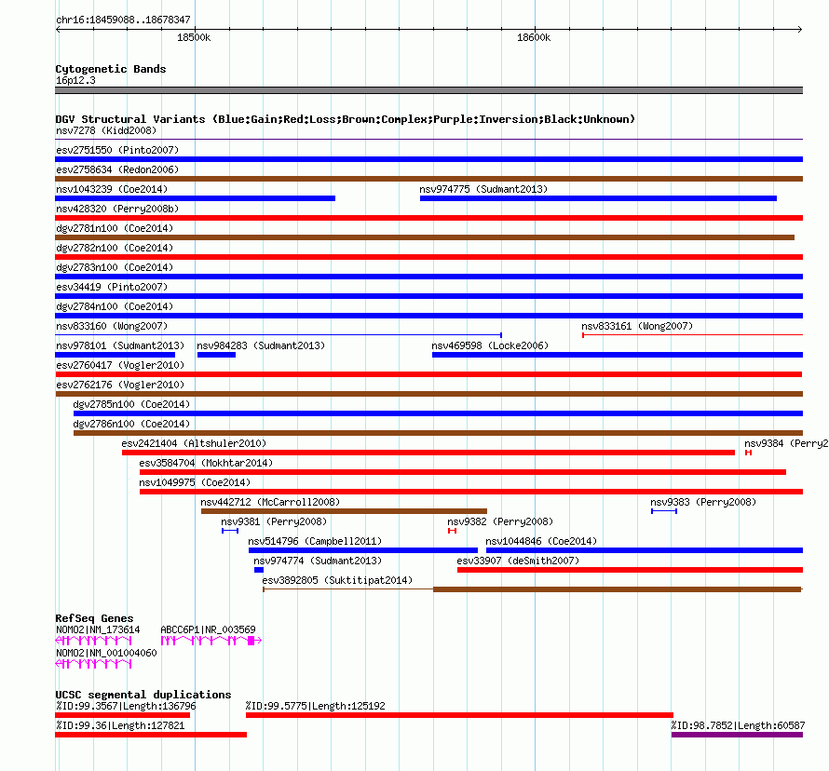Screen dimensions: 829x771
Task: Select the nsv833161 (Wong2007) label
Action: (x=637, y=326)
